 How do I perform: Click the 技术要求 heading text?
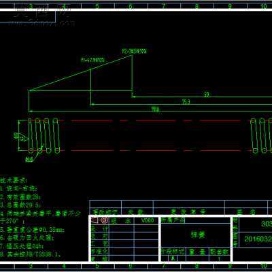coord(14,181)
